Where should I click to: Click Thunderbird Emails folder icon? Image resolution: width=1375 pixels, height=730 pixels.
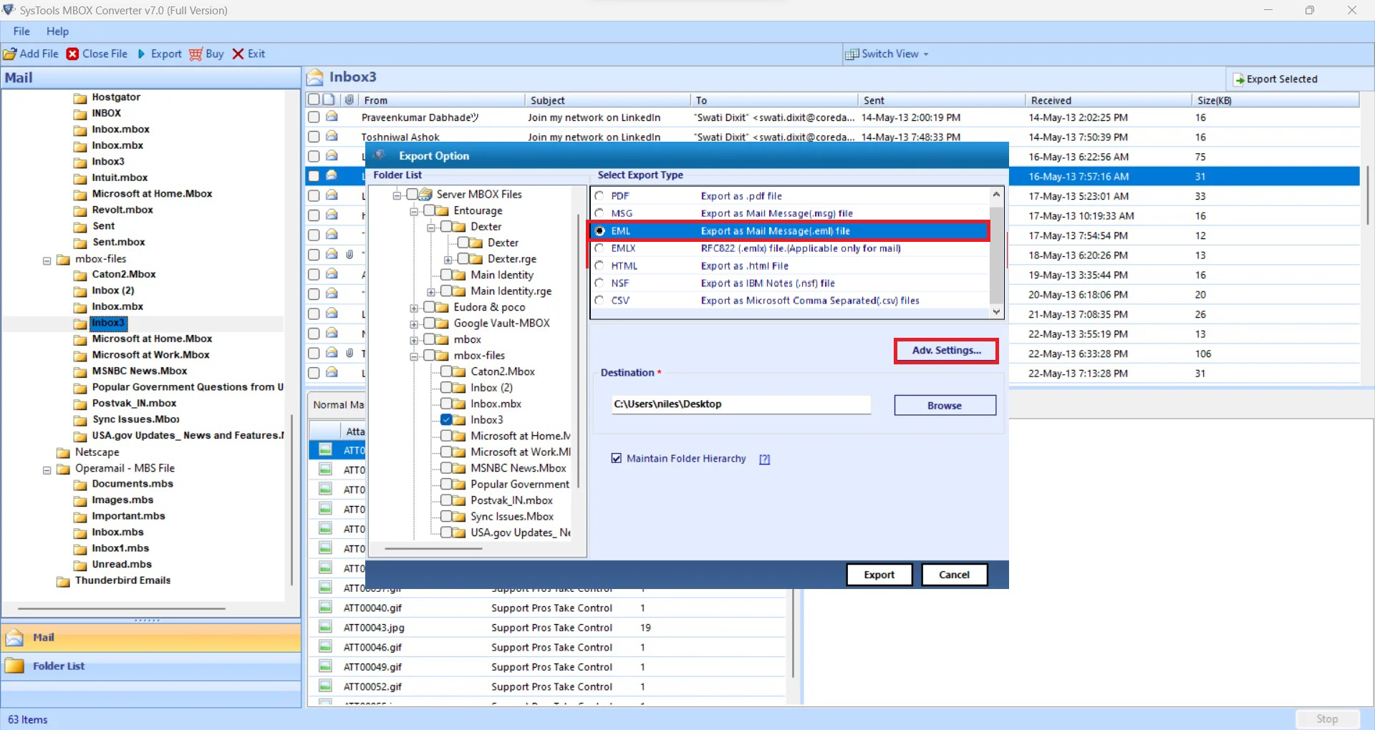click(x=63, y=580)
